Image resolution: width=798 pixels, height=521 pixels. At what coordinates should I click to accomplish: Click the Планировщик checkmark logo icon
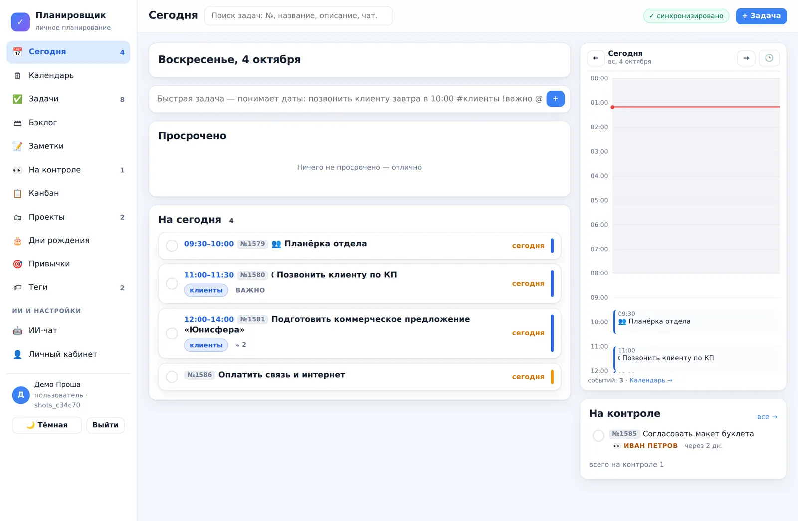pyautogui.click(x=20, y=22)
